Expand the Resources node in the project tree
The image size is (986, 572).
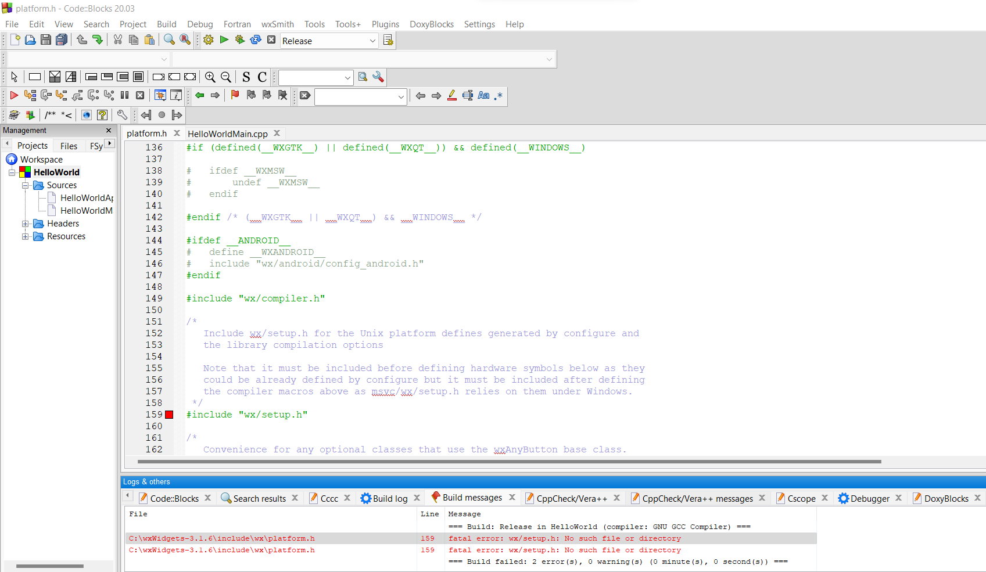pos(24,236)
